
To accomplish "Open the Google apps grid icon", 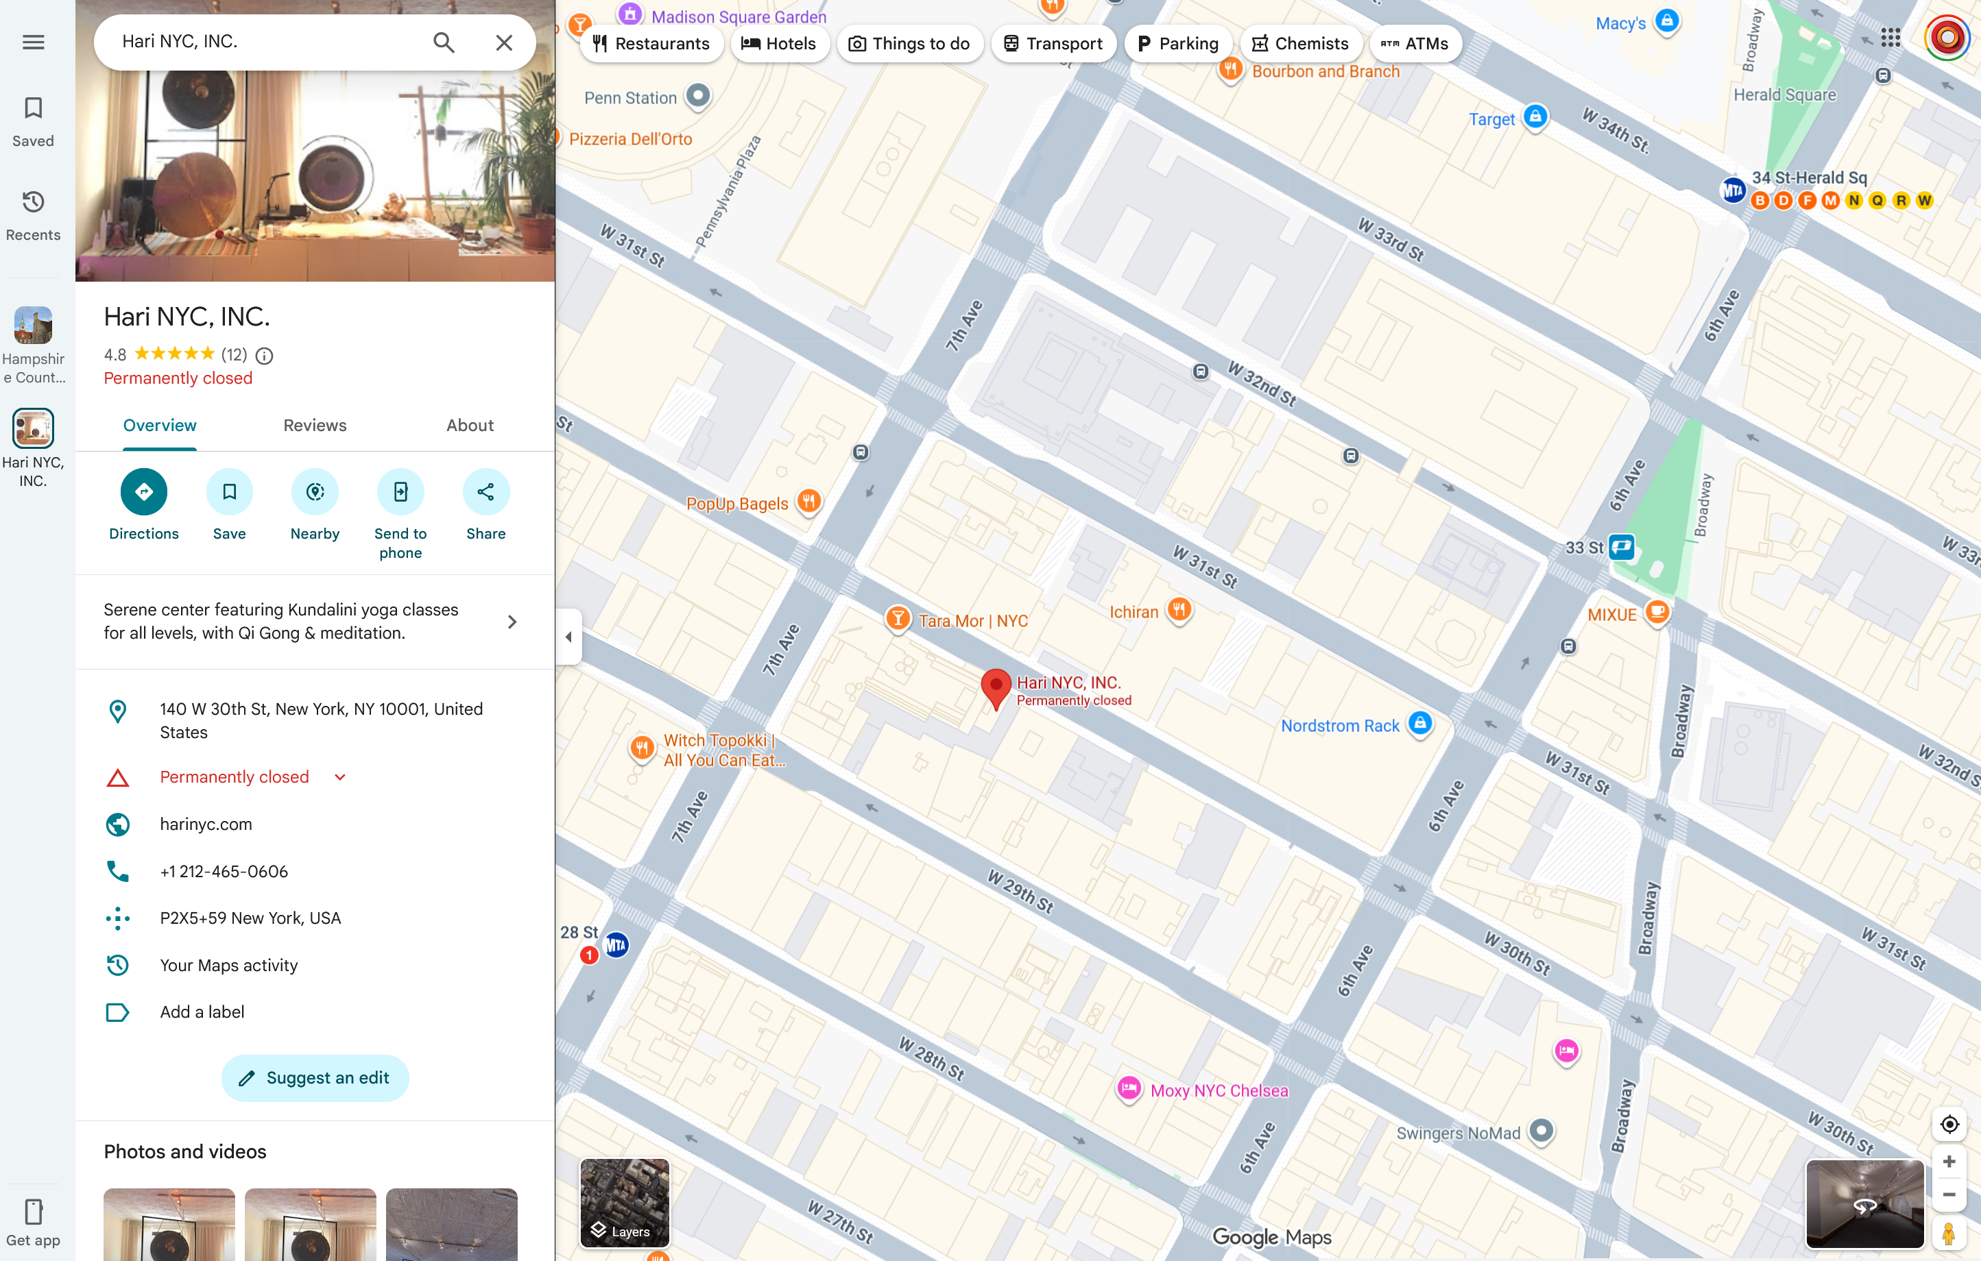I will (x=1890, y=37).
